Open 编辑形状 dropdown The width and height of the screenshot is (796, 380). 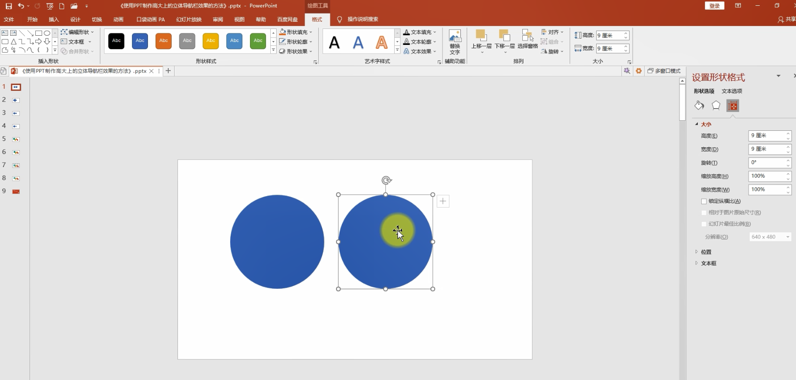77,32
